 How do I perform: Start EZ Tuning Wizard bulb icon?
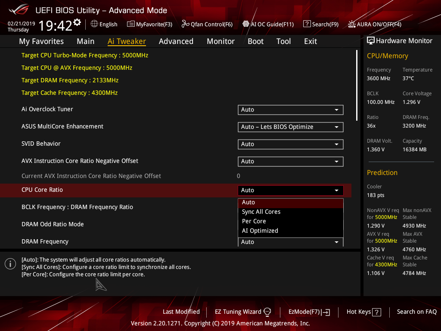tap(267, 312)
